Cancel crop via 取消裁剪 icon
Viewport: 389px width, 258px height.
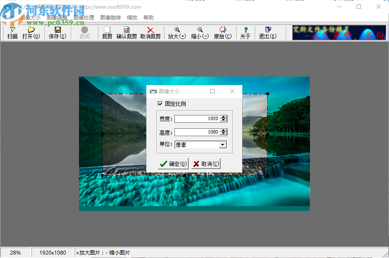pos(150,33)
